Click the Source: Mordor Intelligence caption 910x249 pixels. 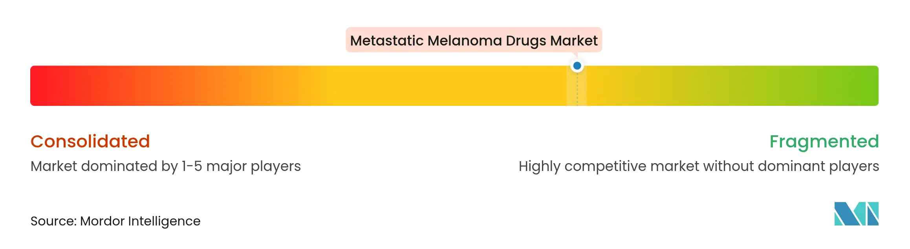(x=115, y=221)
